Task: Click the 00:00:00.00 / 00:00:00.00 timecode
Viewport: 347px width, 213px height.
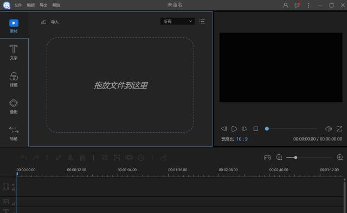Action: click(318, 139)
